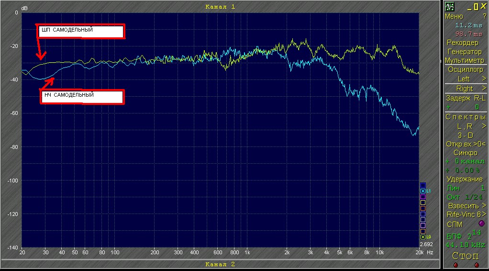Select the topmost dark blue trace slot
Viewport: 489px width, 271px height.
click(x=423, y=185)
